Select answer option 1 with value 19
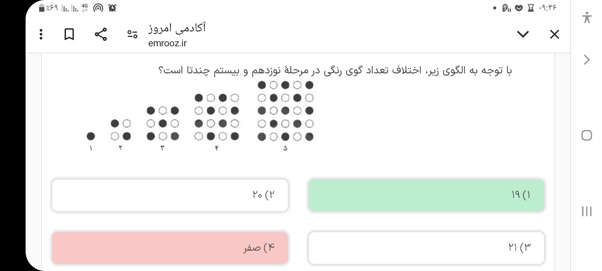This screenshot has height=271, width=602. click(426, 195)
